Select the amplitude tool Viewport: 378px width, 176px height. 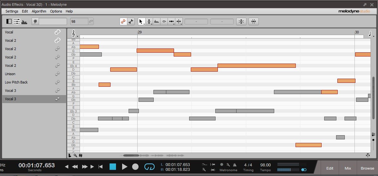(164, 22)
